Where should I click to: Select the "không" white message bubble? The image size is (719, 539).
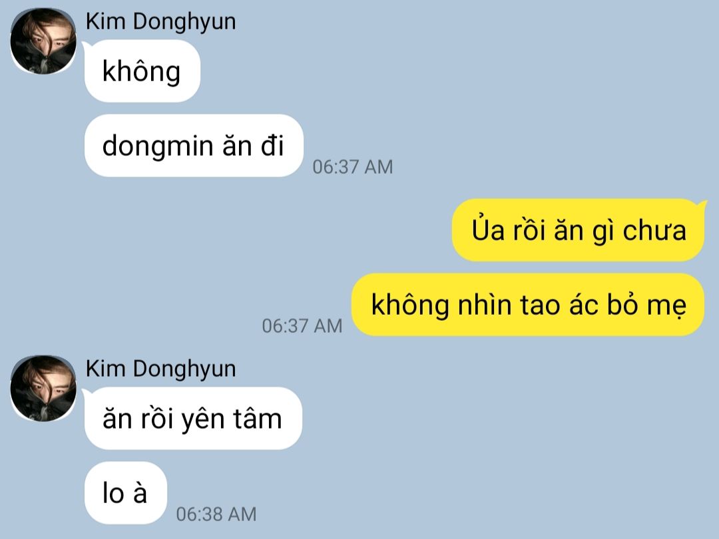tap(142, 71)
